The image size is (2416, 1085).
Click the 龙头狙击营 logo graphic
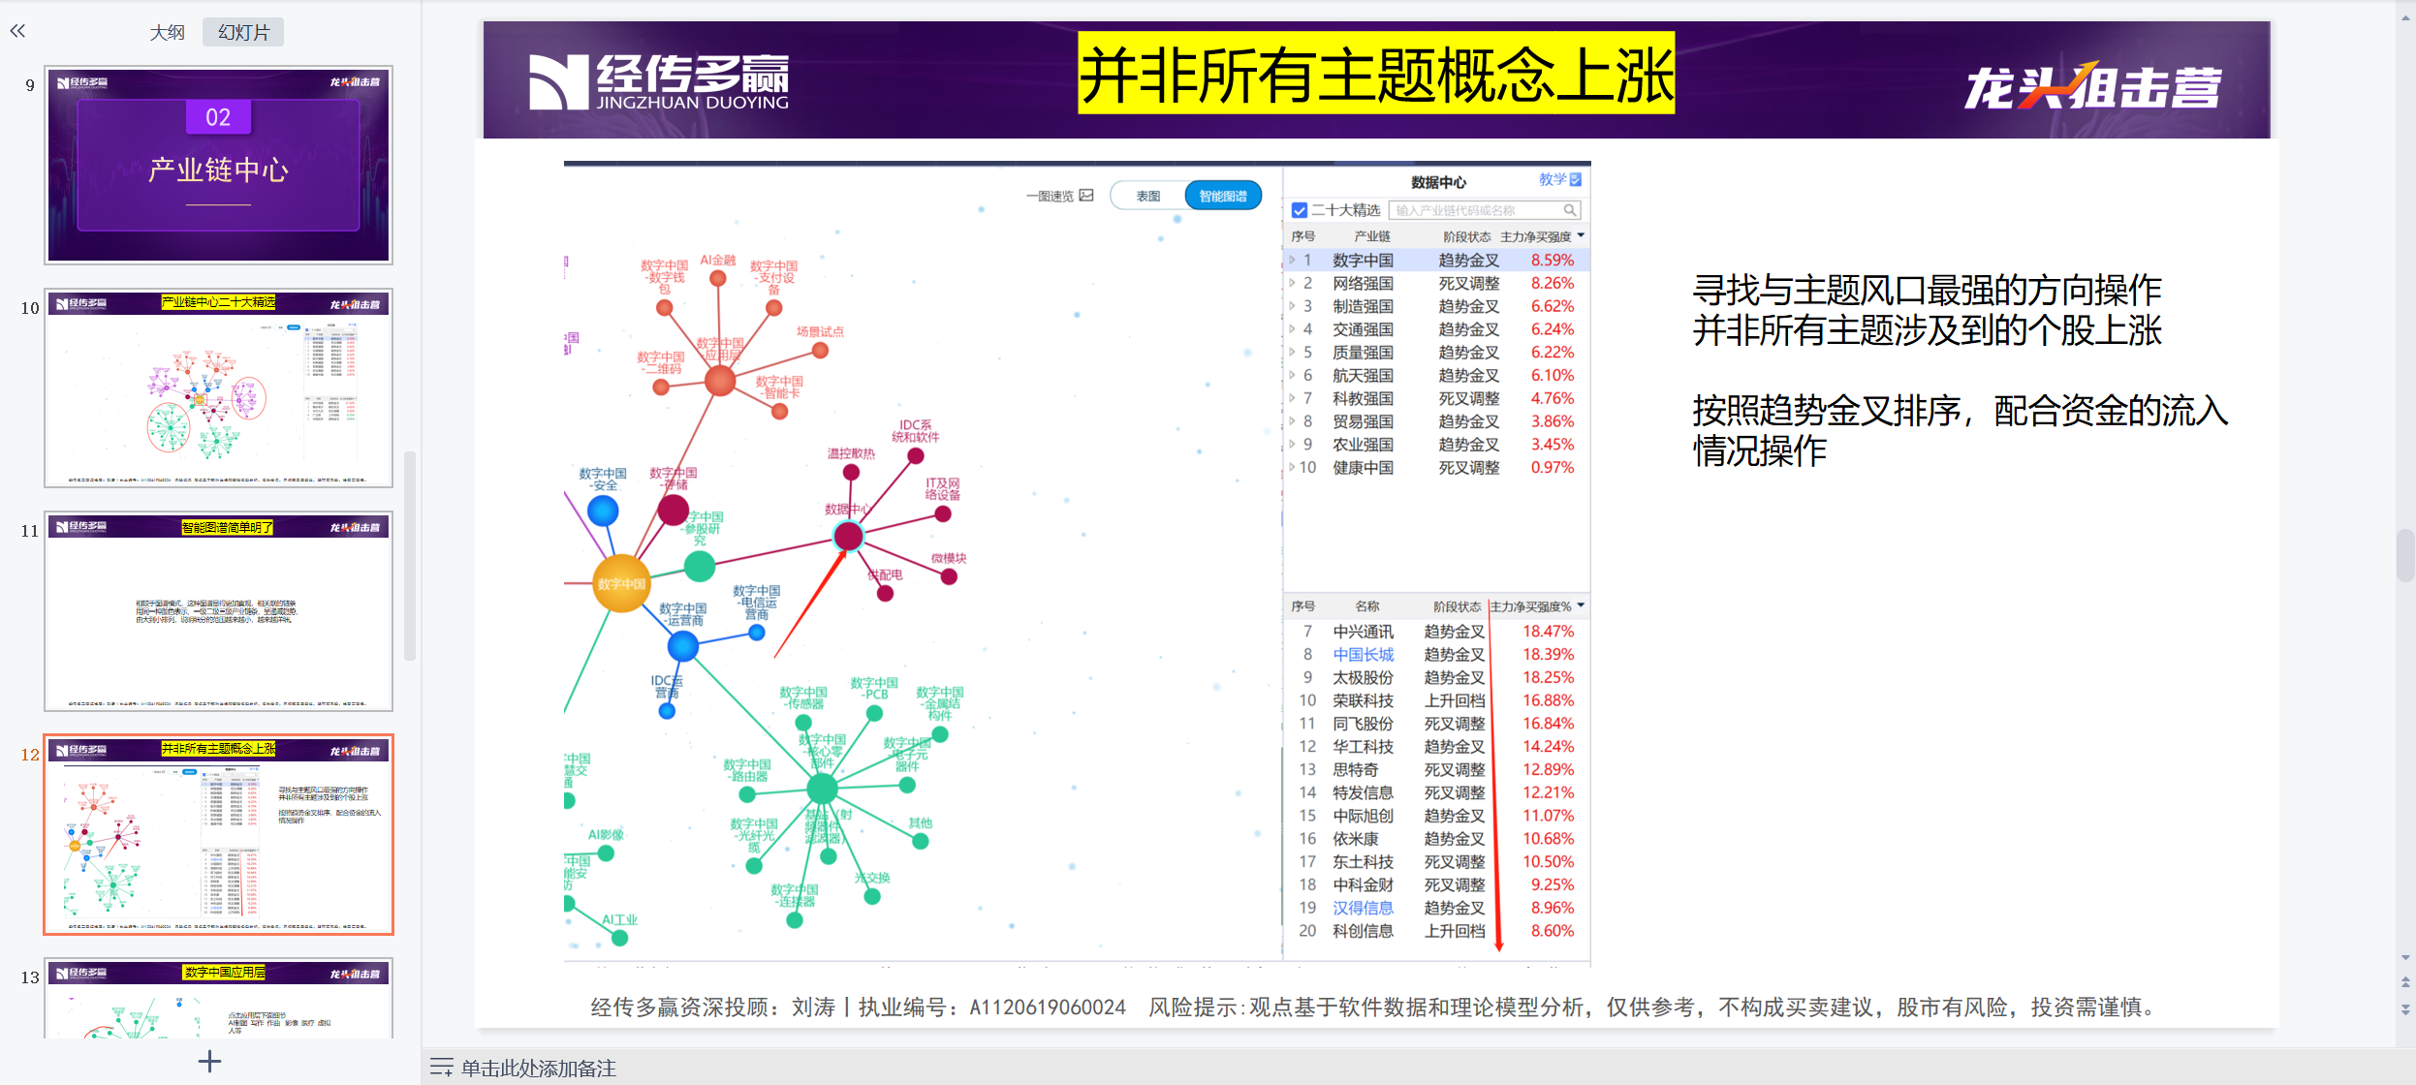[2092, 86]
